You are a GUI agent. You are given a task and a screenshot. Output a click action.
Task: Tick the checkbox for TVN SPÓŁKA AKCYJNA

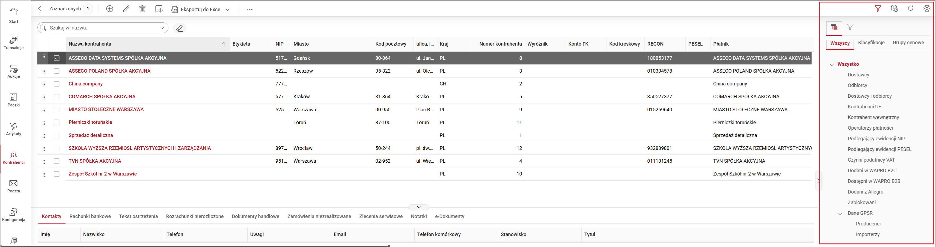click(x=57, y=161)
